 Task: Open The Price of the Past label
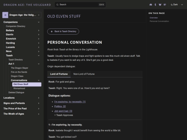click(x=15, y=109)
